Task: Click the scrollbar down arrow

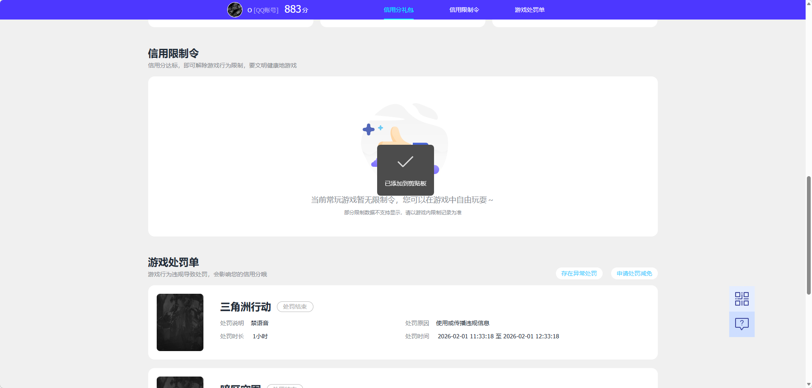Action: click(808, 384)
